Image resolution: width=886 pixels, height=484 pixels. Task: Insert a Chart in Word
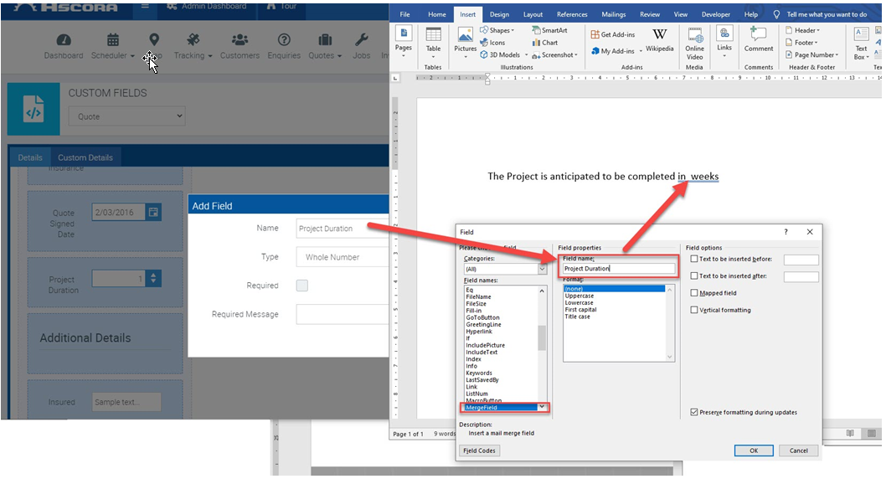coord(544,43)
